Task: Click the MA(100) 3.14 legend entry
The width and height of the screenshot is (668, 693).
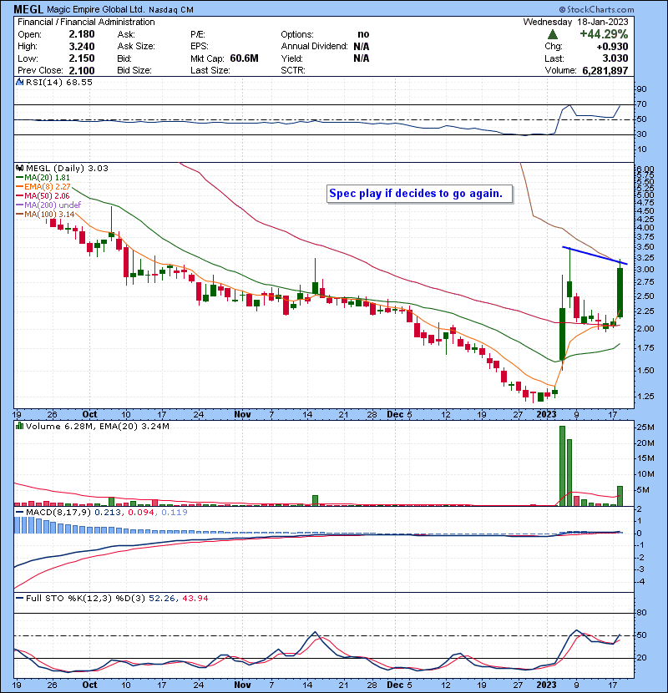Action: [45, 215]
